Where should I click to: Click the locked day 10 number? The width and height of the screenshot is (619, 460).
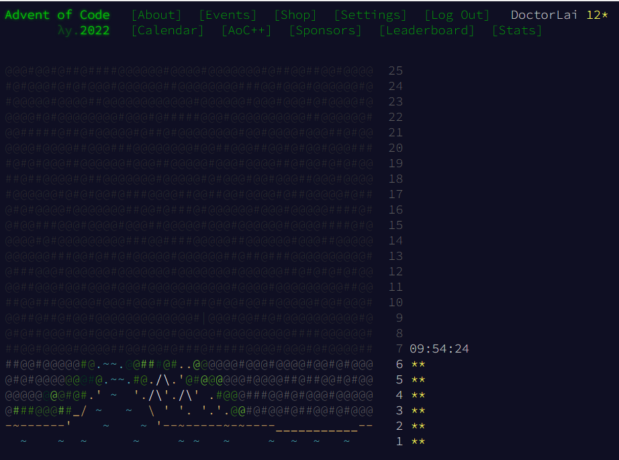click(395, 302)
